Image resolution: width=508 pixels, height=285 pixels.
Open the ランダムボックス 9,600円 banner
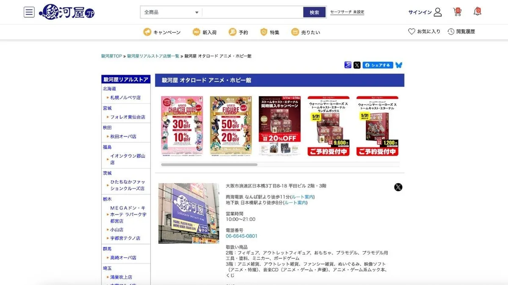click(329, 126)
